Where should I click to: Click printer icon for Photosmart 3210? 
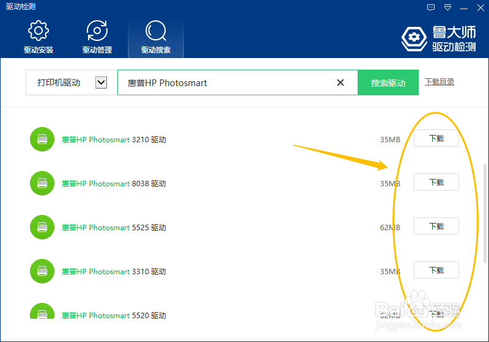point(42,139)
